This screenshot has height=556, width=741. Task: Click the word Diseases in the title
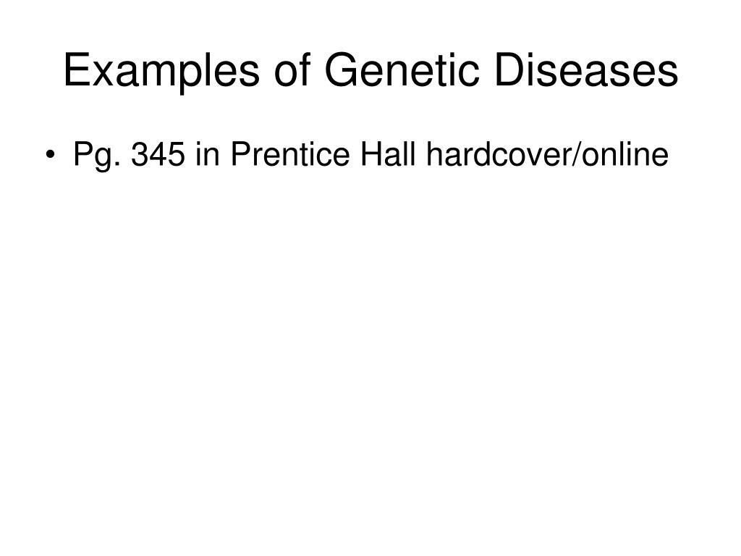pyautogui.click(x=586, y=69)
